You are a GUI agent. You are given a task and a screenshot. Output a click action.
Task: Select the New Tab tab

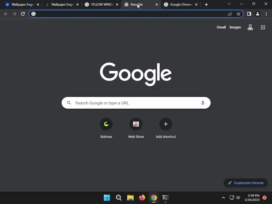coord(141,5)
